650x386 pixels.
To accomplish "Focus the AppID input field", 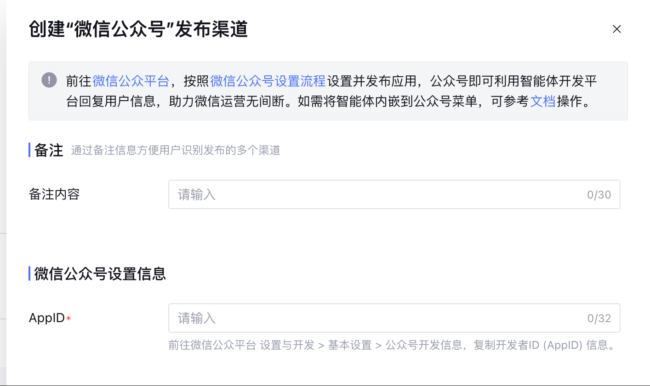I will [x=377, y=318].
